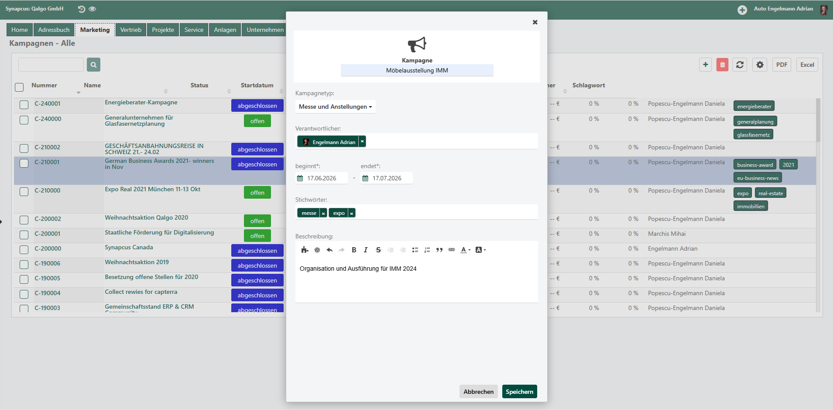Click the red trash delete icon
Screen dimensions: 833x410
tap(722, 65)
